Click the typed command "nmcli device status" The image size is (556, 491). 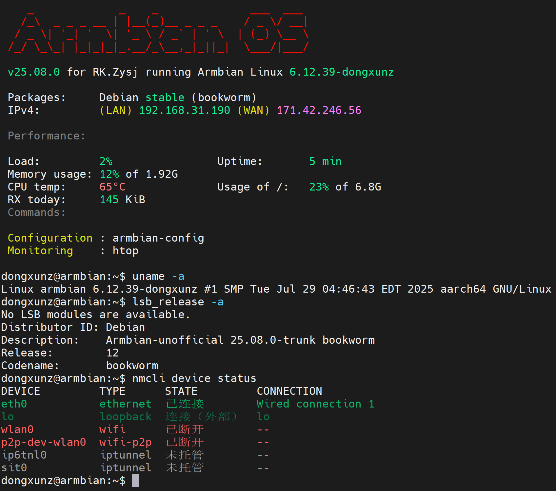[x=194, y=378]
